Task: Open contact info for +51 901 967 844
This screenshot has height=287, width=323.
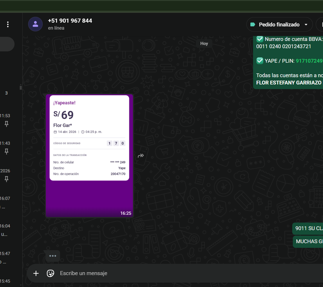Action: (70, 21)
